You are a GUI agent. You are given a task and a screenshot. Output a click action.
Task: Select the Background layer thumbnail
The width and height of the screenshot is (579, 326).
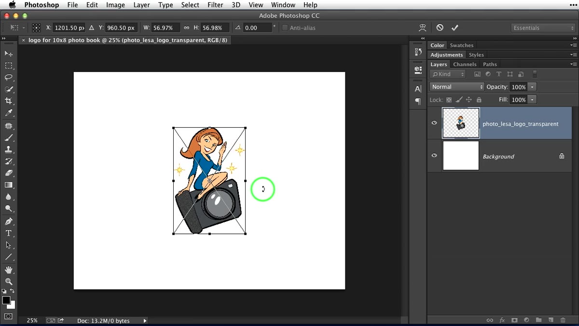[x=461, y=156]
